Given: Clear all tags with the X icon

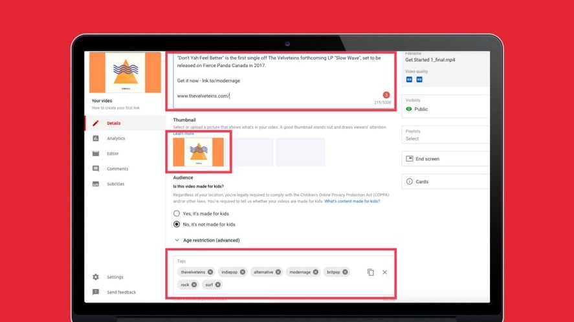Looking at the screenshot, I should [x=385, y=272].
